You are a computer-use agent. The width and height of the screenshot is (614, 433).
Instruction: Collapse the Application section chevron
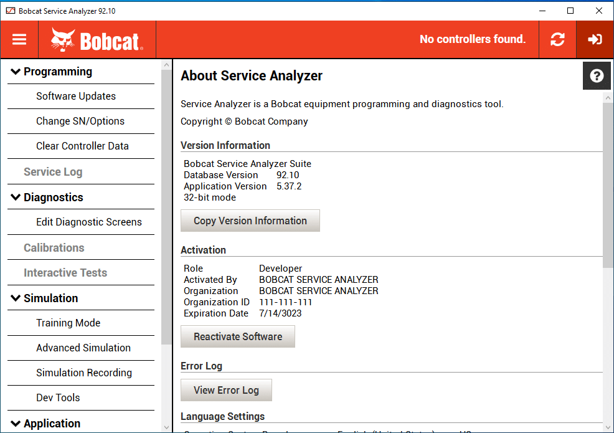tap(16, 424)
